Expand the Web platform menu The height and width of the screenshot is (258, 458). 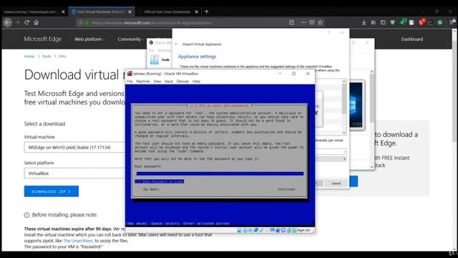(x=89, y=39)
